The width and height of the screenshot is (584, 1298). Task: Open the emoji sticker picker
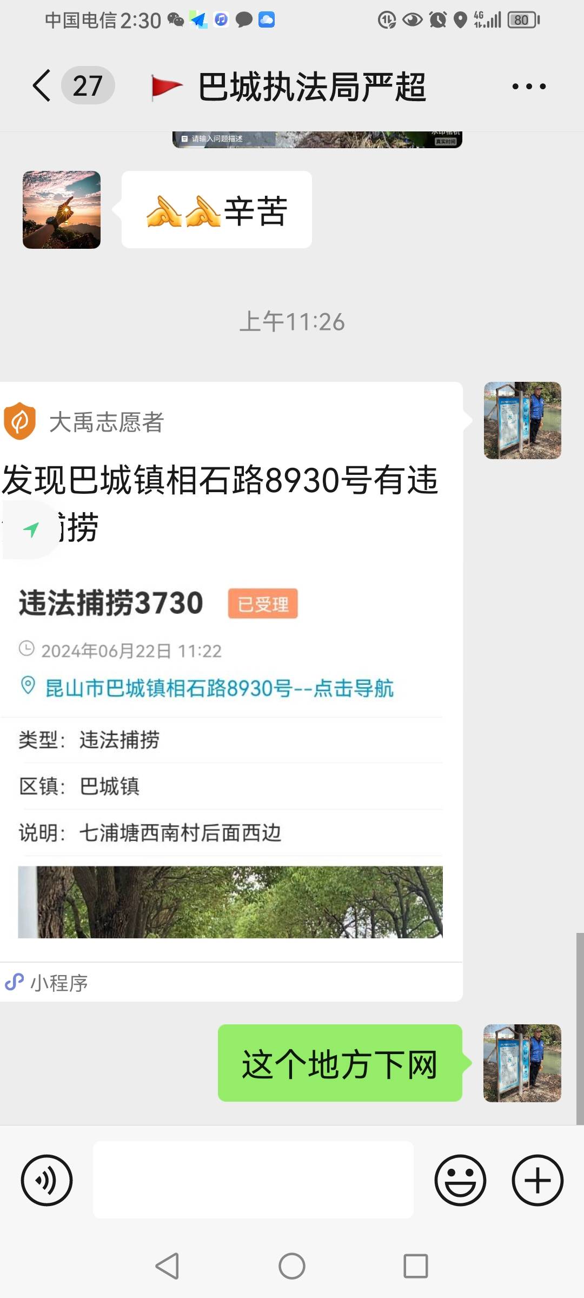click(460, 1180)
